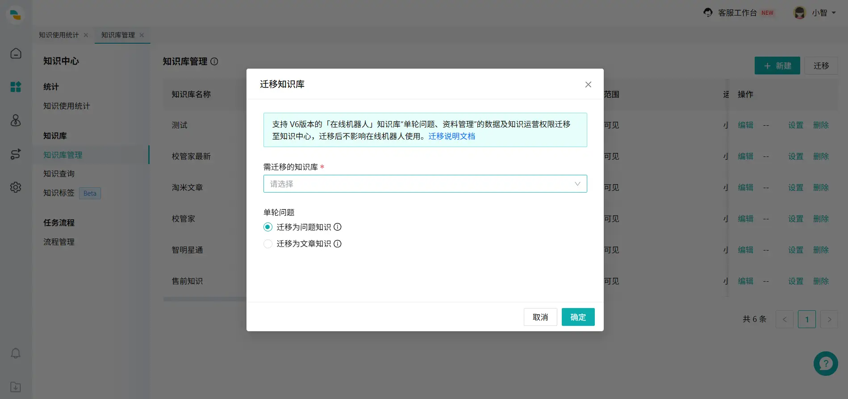Open the 迁移说明文档 link
The height and width of the screenshot is (399, 848).
452,136
